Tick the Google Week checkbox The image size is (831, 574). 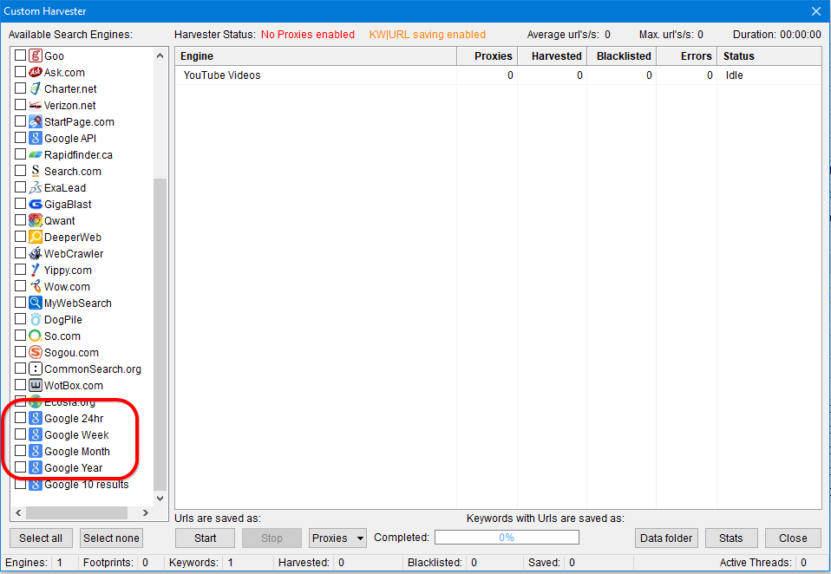[x=20, y=434]
